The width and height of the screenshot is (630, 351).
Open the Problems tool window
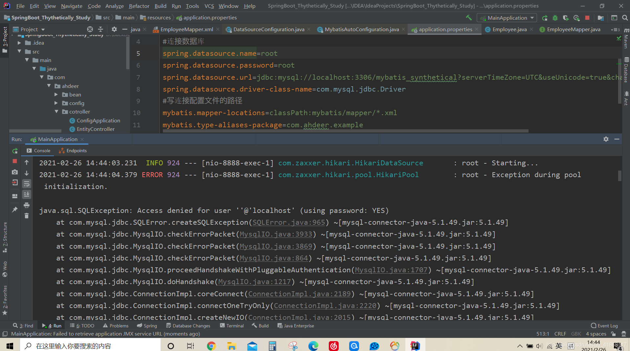(116, 326)
